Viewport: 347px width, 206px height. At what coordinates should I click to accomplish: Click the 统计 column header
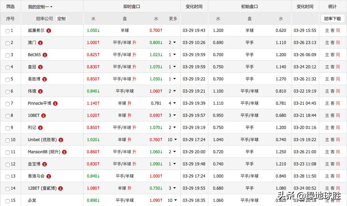(332, 6)
